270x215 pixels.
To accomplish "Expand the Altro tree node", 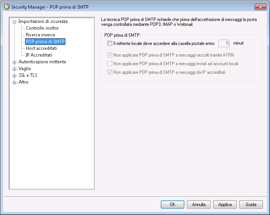I will coord(15,82).
